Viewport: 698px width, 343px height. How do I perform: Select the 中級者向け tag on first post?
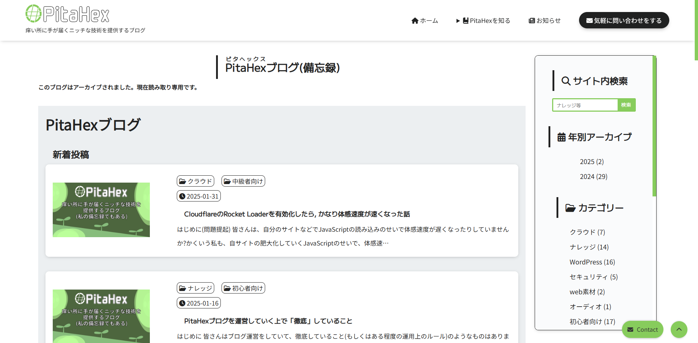click(x=243, y=181)
